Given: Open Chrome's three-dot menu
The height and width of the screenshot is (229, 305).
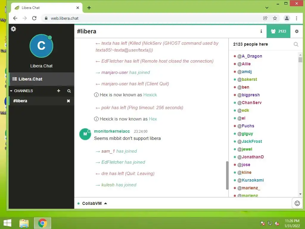Looking at the screenshot, I should (x=296, y=18).
